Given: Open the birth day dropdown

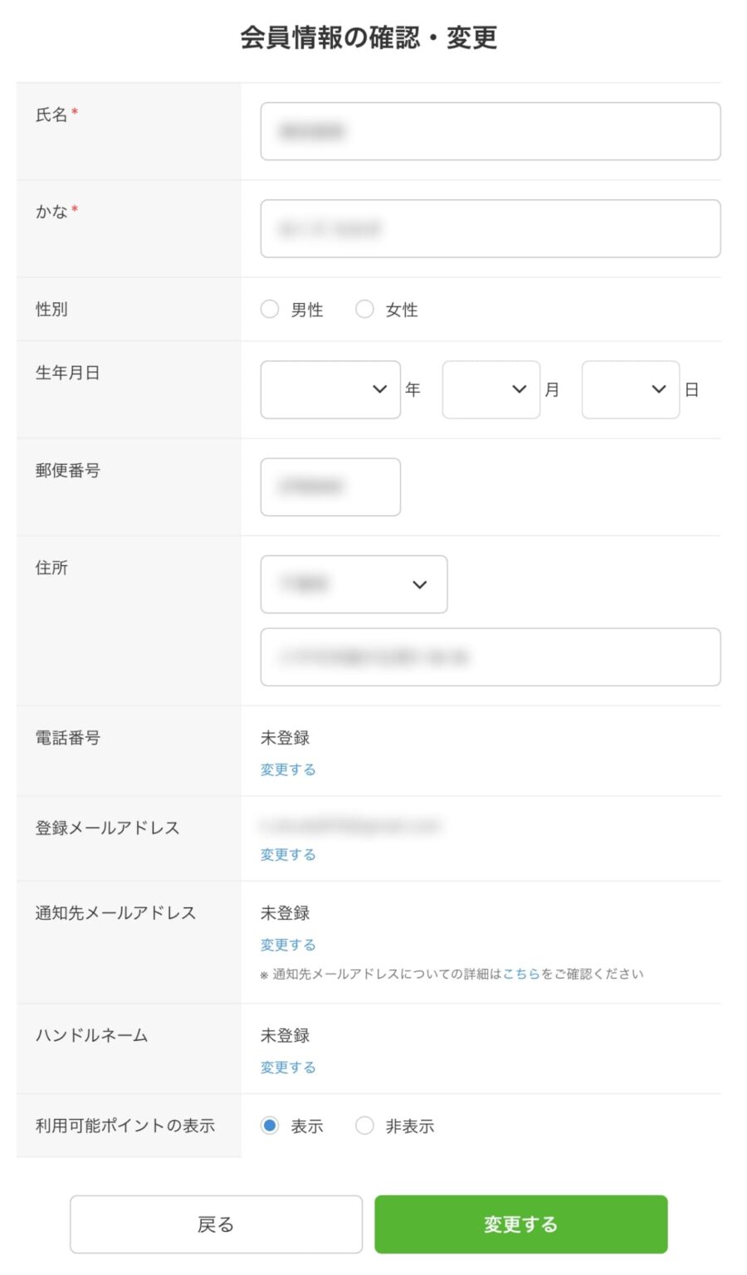Looking at the screenshot, I should click(630, 389).
